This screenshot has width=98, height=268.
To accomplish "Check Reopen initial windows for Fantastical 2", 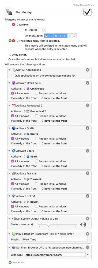I will [x=36, y=116].
